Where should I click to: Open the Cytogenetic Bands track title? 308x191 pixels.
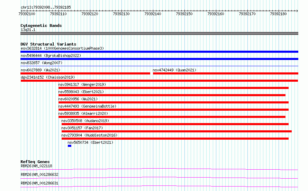click(41, 26)
